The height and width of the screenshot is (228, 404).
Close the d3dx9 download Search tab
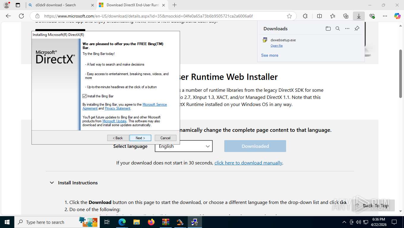pos(92,5)
